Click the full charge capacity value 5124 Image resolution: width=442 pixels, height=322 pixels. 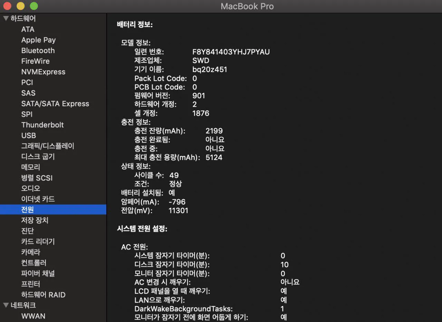[214, 157]
